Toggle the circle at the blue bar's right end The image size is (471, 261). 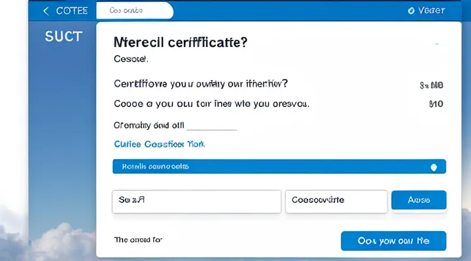point(433,167)
